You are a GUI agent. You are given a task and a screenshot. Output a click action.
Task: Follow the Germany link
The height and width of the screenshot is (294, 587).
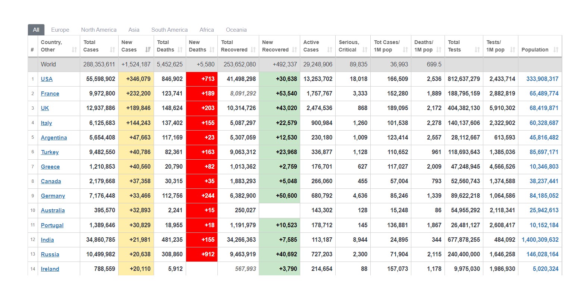pyautogui.click(x=53, y=196)
